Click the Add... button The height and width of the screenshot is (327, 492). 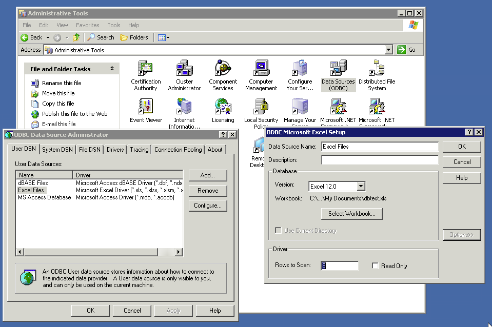208,175
